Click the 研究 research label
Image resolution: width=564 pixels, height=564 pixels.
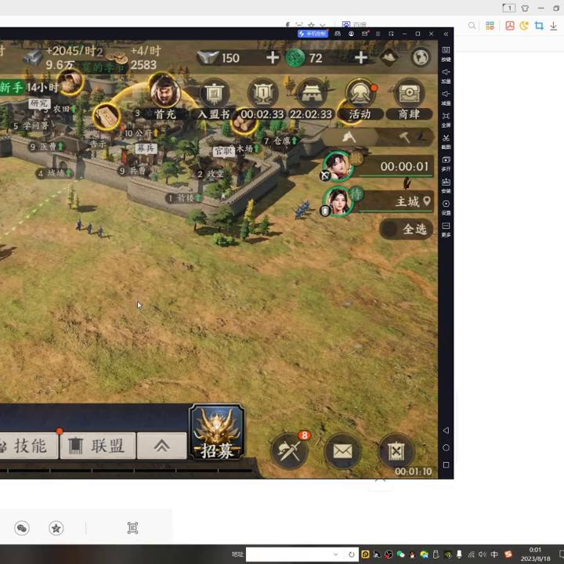(x=39, y=103)
